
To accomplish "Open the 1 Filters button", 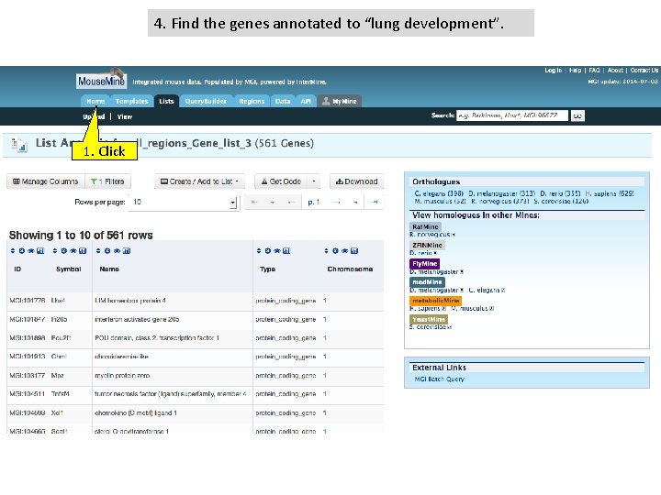I will click(x=108, y=181).
